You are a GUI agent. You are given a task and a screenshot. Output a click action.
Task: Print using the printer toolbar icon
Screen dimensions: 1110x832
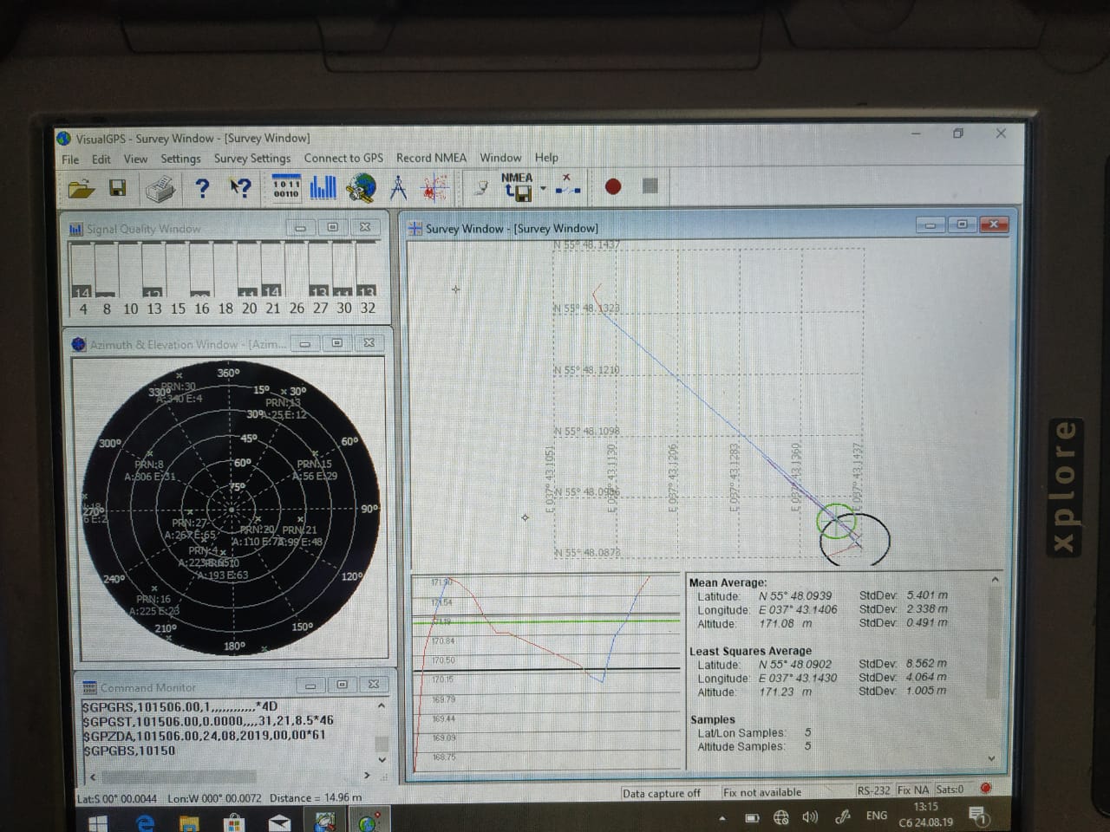[160, 188]
